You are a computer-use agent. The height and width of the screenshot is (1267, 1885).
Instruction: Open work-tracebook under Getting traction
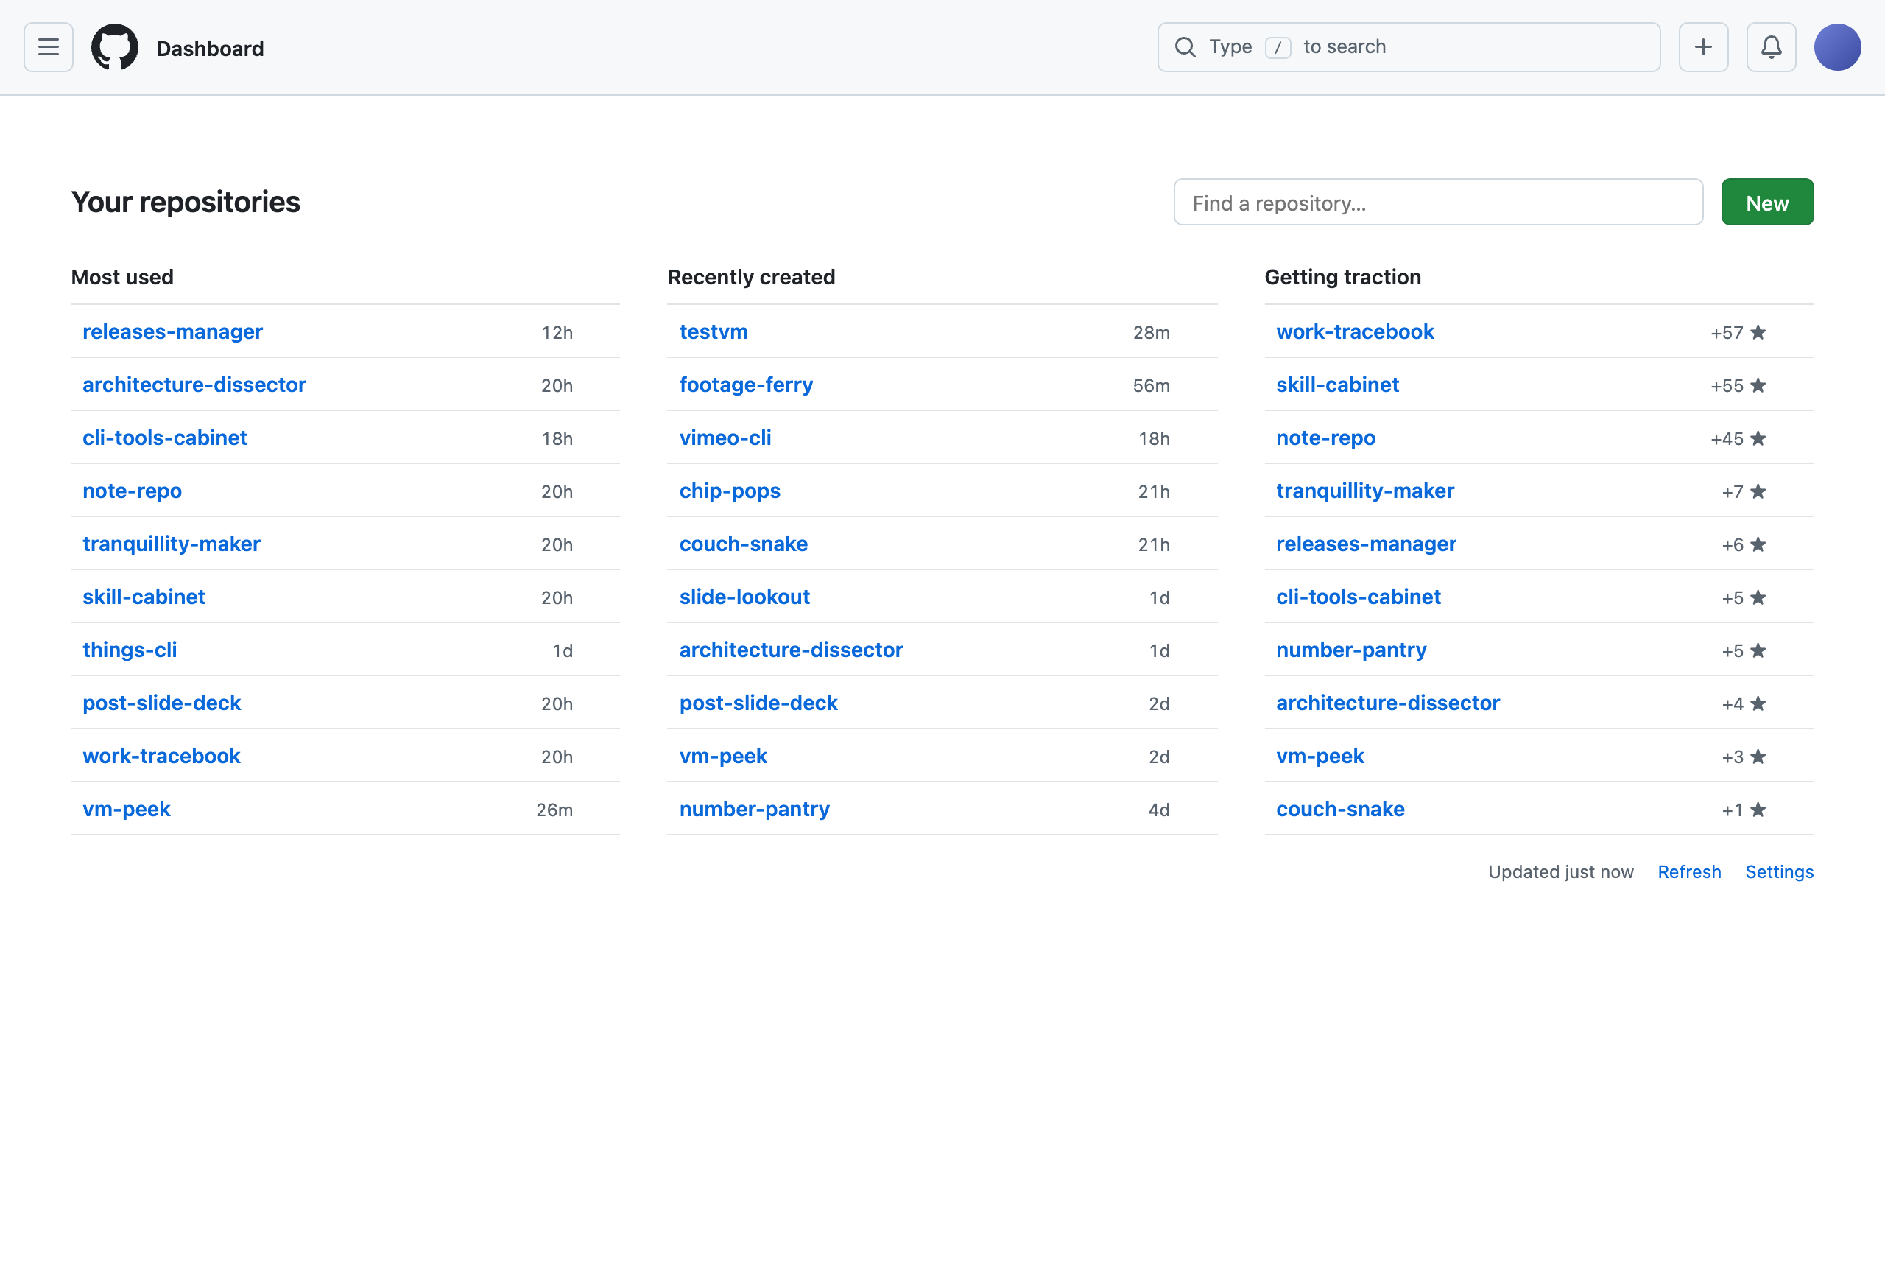tap(1354, 331)
